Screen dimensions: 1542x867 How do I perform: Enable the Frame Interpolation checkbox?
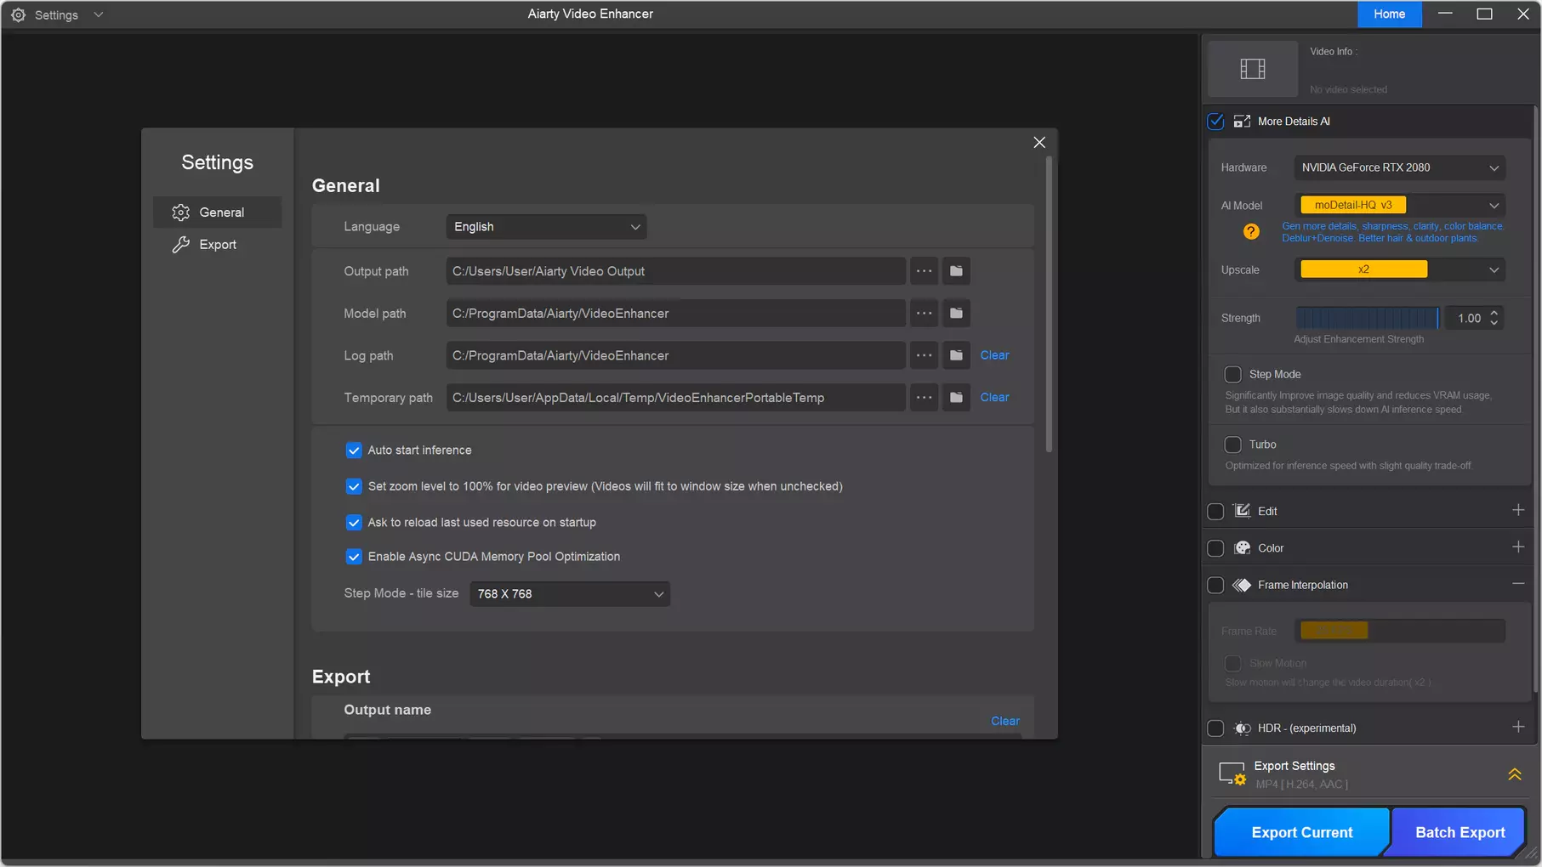[1215, 586]
